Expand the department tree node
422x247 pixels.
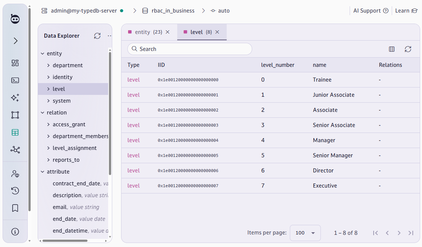pos(48,65)
